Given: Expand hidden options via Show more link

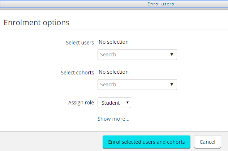Looking at the screenshot, I should pos(113,119).
